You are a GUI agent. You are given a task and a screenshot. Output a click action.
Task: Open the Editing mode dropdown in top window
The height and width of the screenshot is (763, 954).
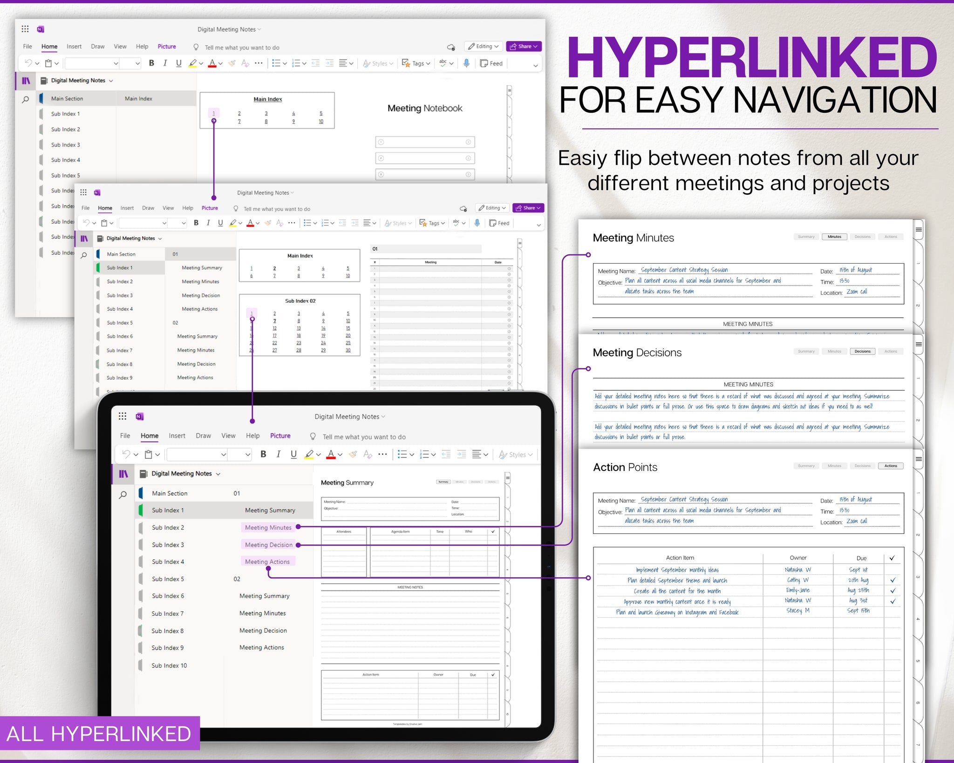(484, 47)
